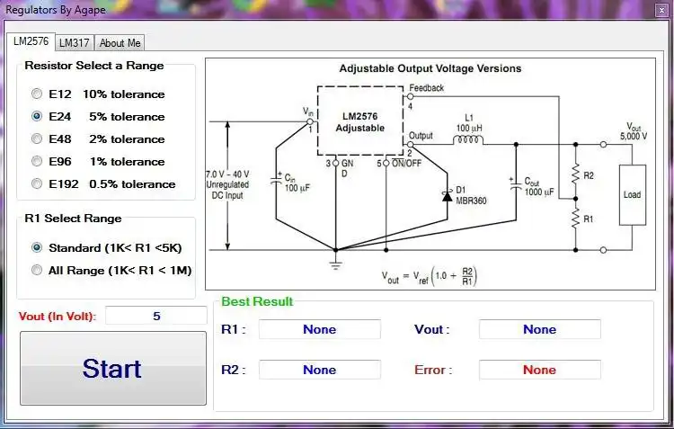This screenshot has width=674, height=429.
Task: Select E12 10% tolerance radio button
Action: click(37, 94)
